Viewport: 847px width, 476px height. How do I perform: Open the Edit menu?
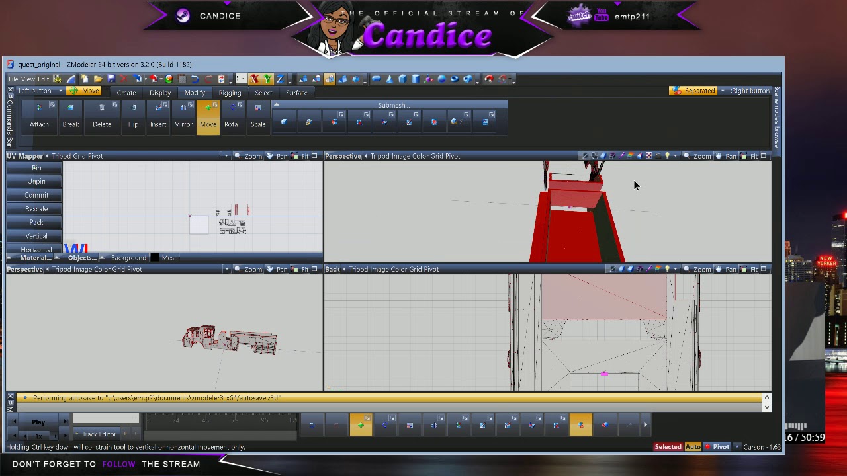[43, 79]
